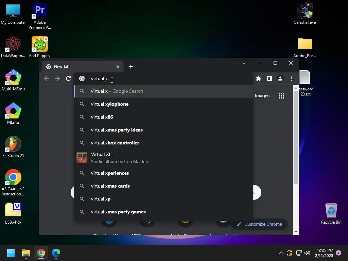Screen dimensions: 348x261
Task: Click the Customize Chrome button
Action: 259,224
